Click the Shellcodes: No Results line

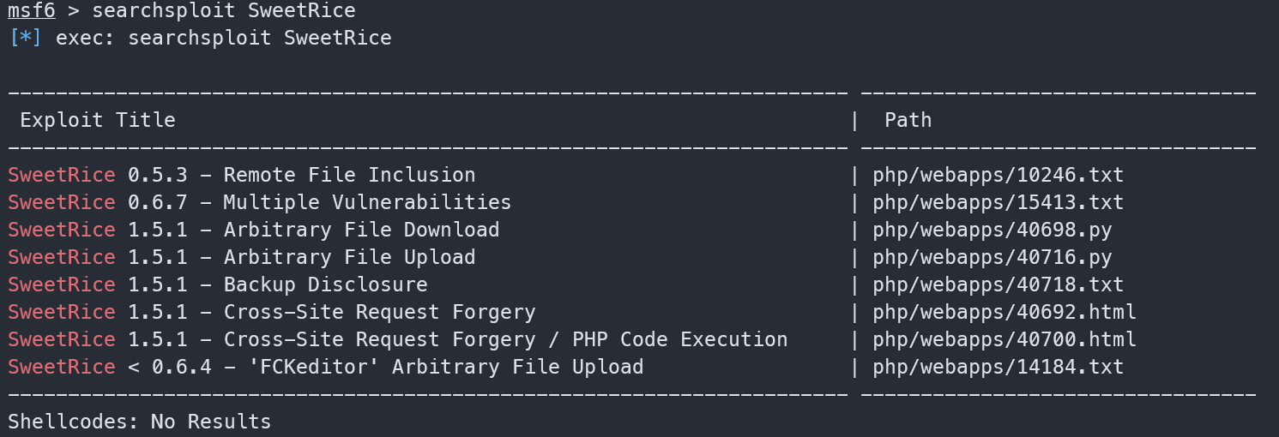[140, 422]
